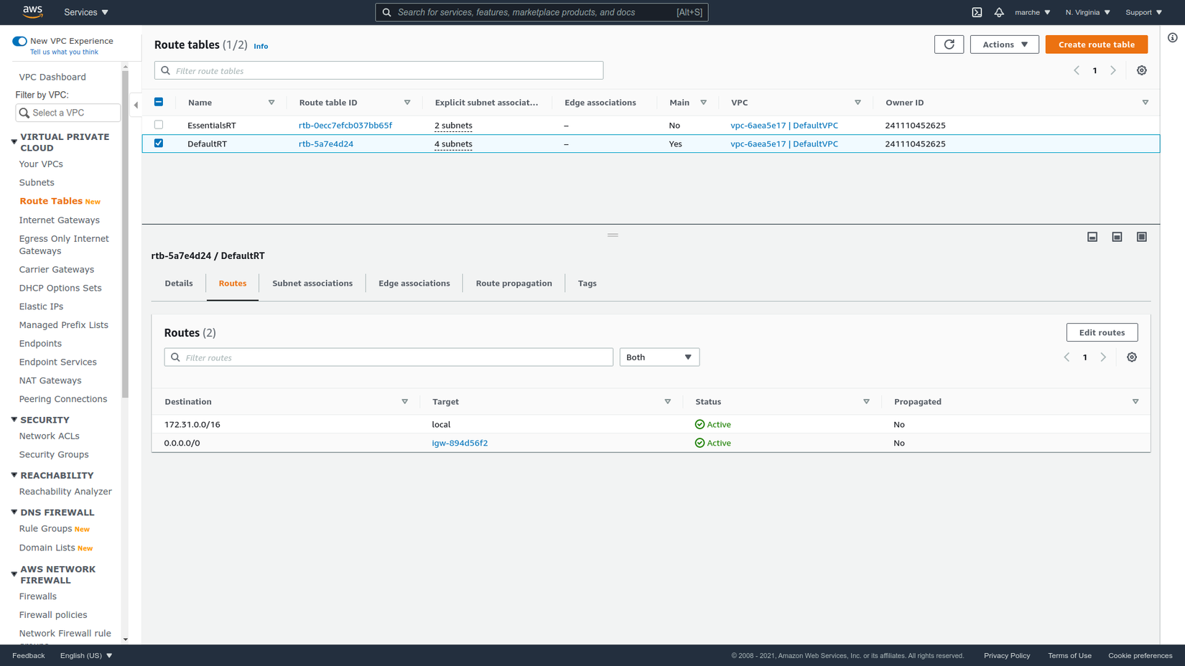Sort routes by Status column

[x=866, y=402]
